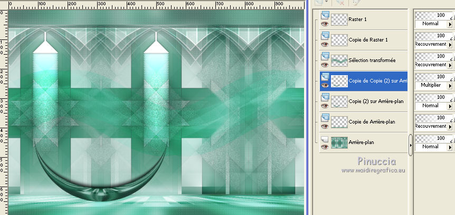
Task: Open blend mode arrow for Copie de Arrière-plan
Action: (x=450, y=127)
